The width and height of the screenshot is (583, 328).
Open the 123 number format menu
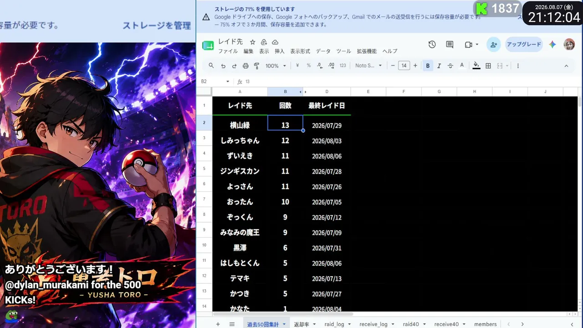pyautogui.click(x=343, y=66)
